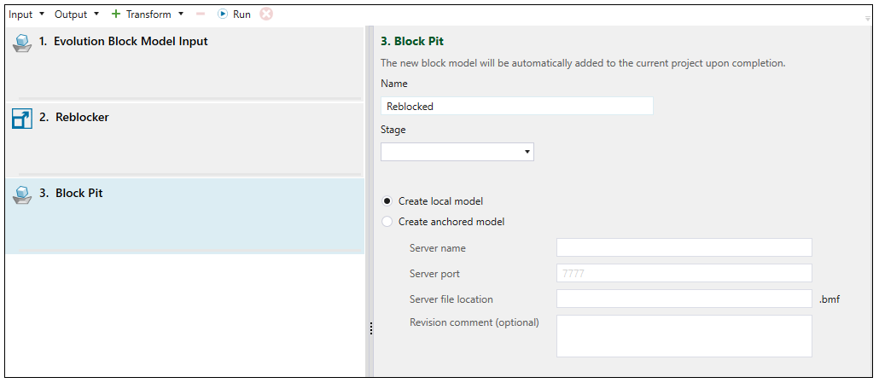Expand the Input menu

26,15
